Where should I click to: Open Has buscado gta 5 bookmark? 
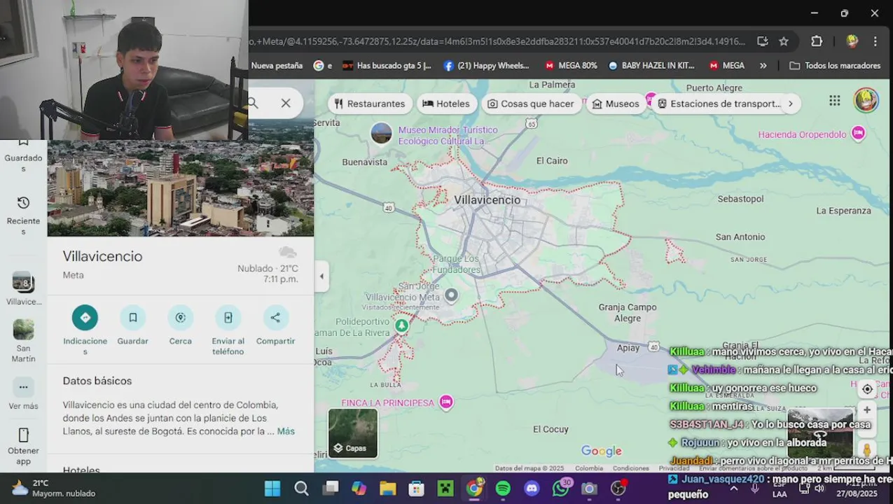[x=387, y=66]
